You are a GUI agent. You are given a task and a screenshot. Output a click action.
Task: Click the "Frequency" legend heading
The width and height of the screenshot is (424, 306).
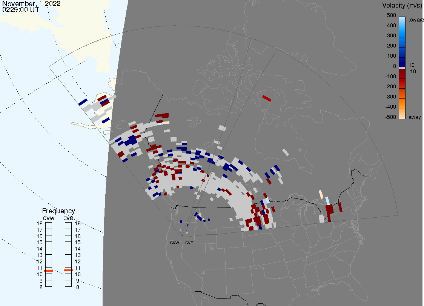(58, 211)
